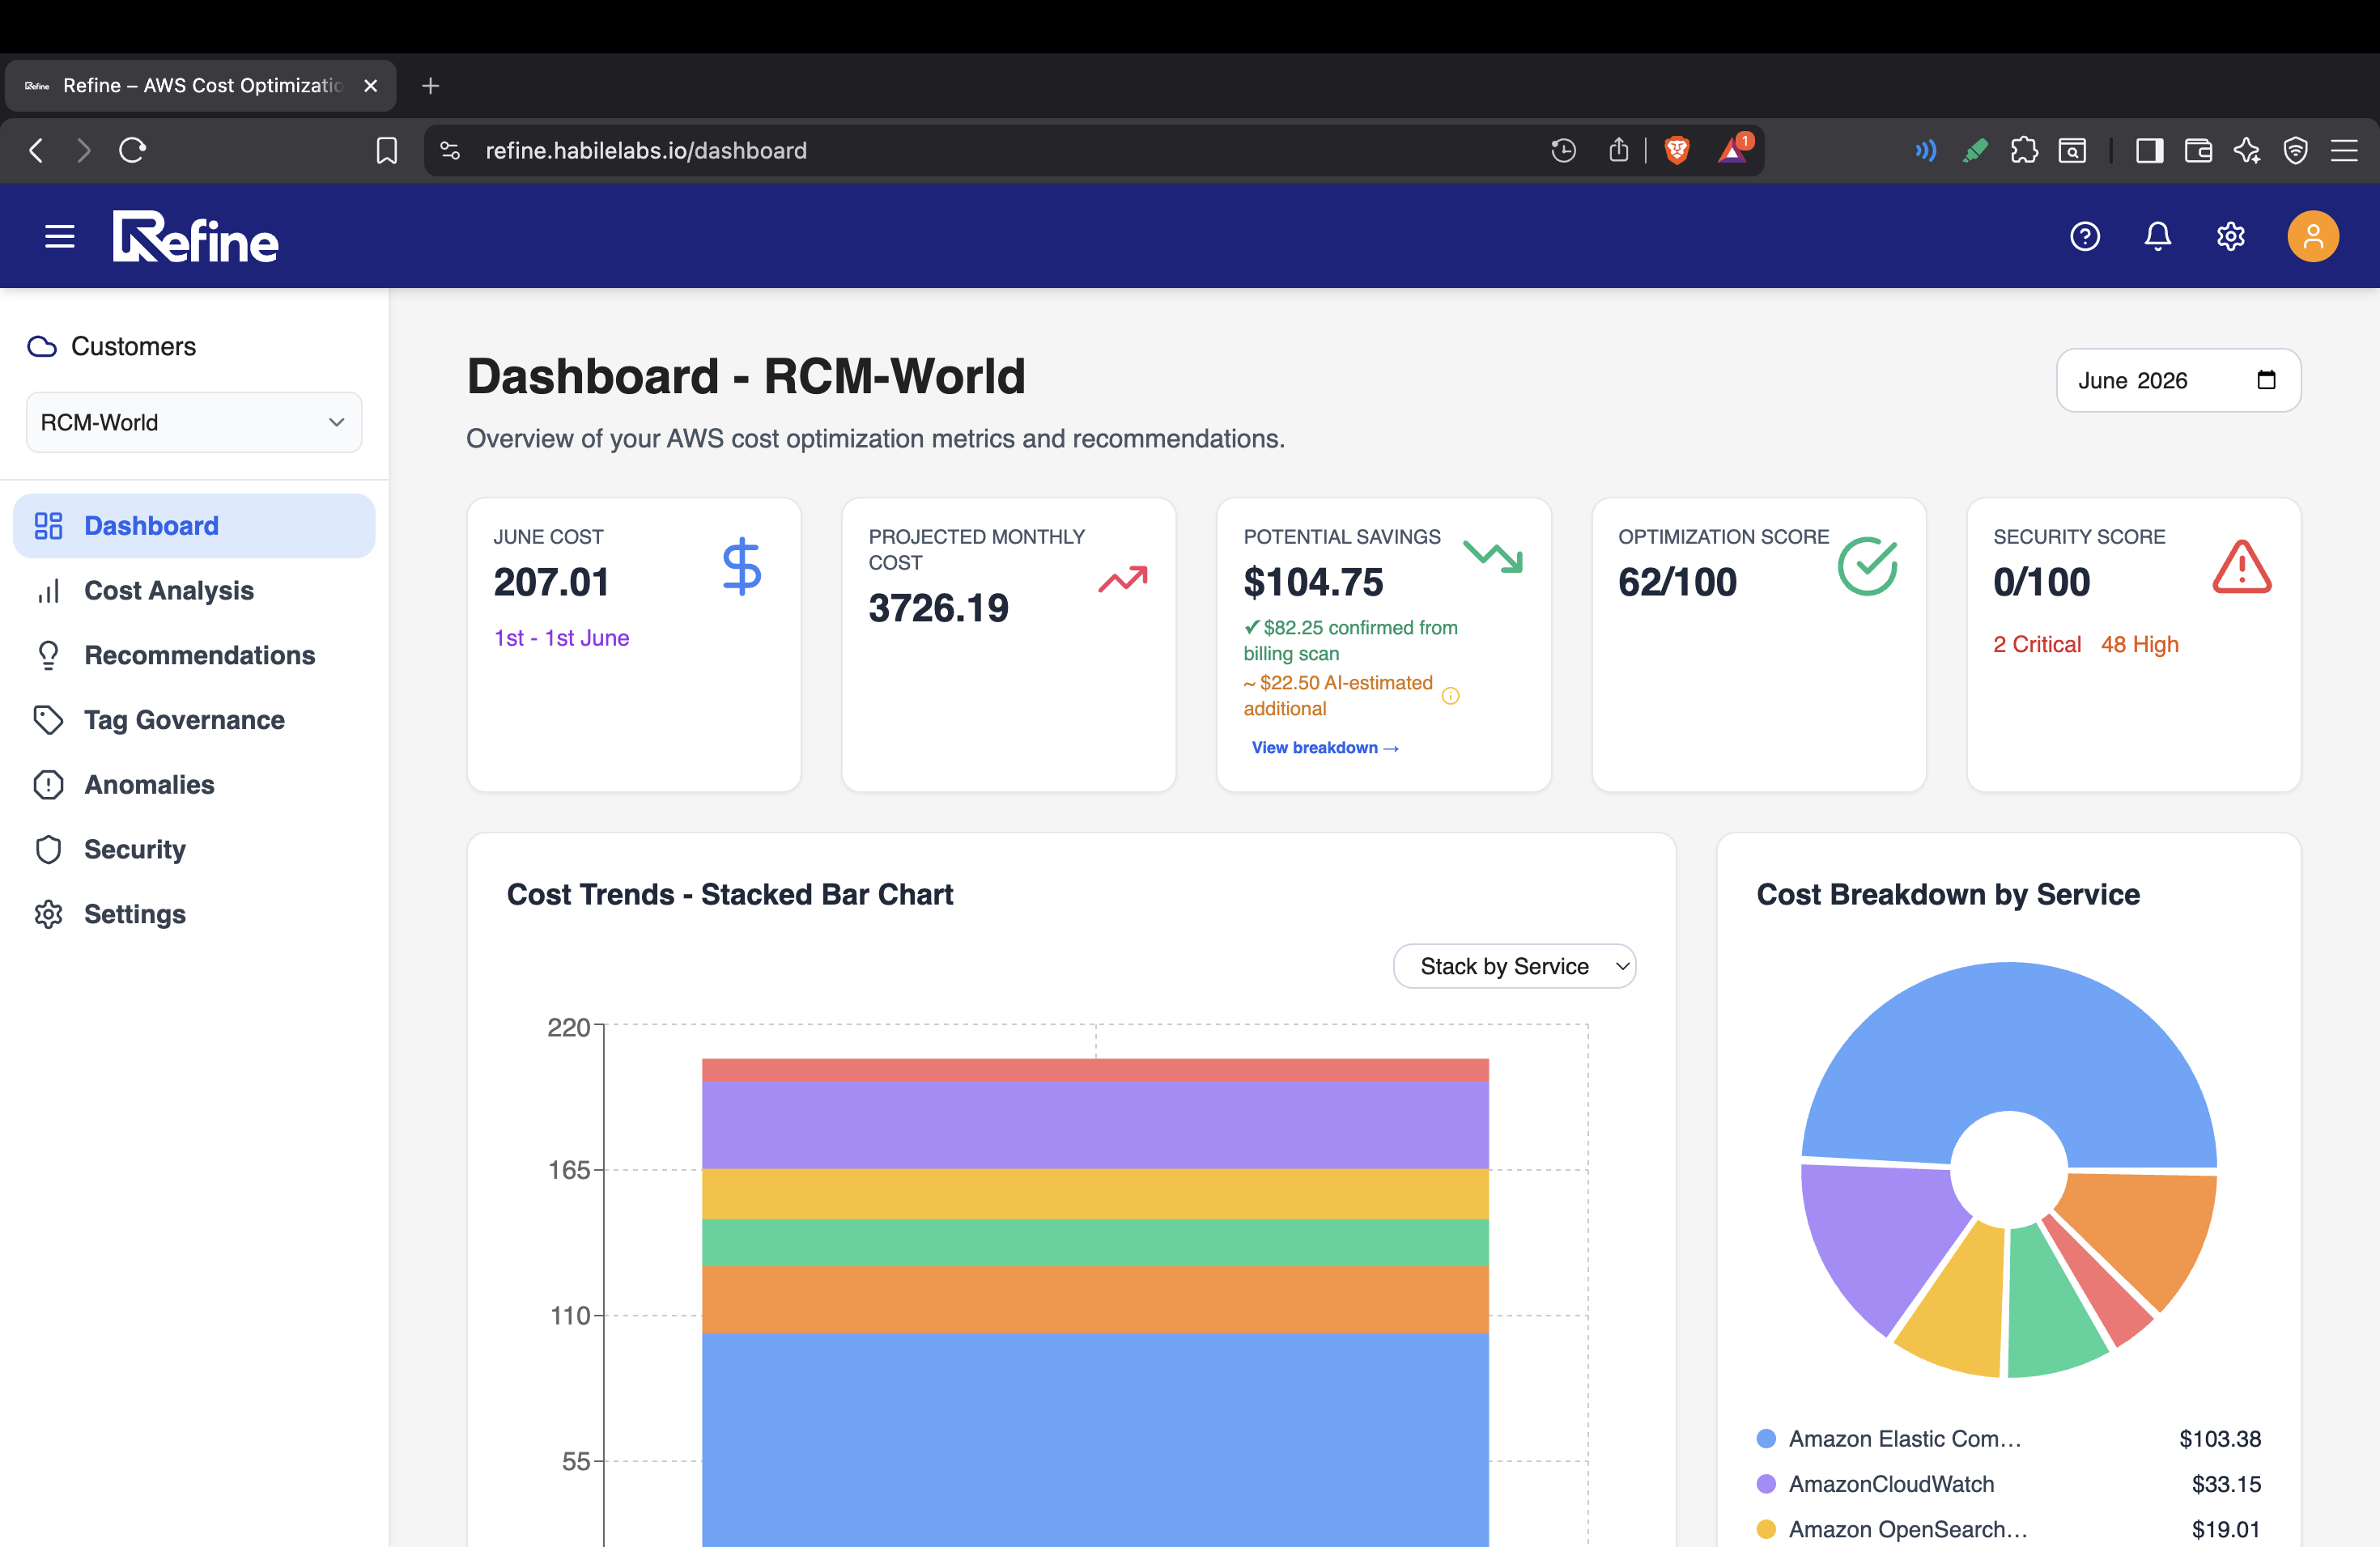
Task: Click the 48 High link
Action: [x=2140, y=645]
